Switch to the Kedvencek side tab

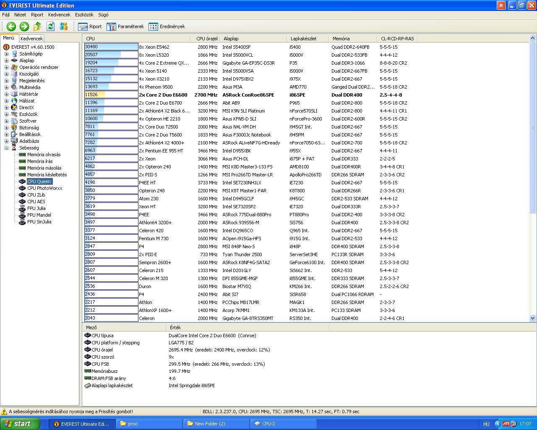tap(31, 39)
